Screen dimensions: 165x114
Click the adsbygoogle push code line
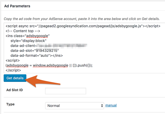(x=49, y=65)
